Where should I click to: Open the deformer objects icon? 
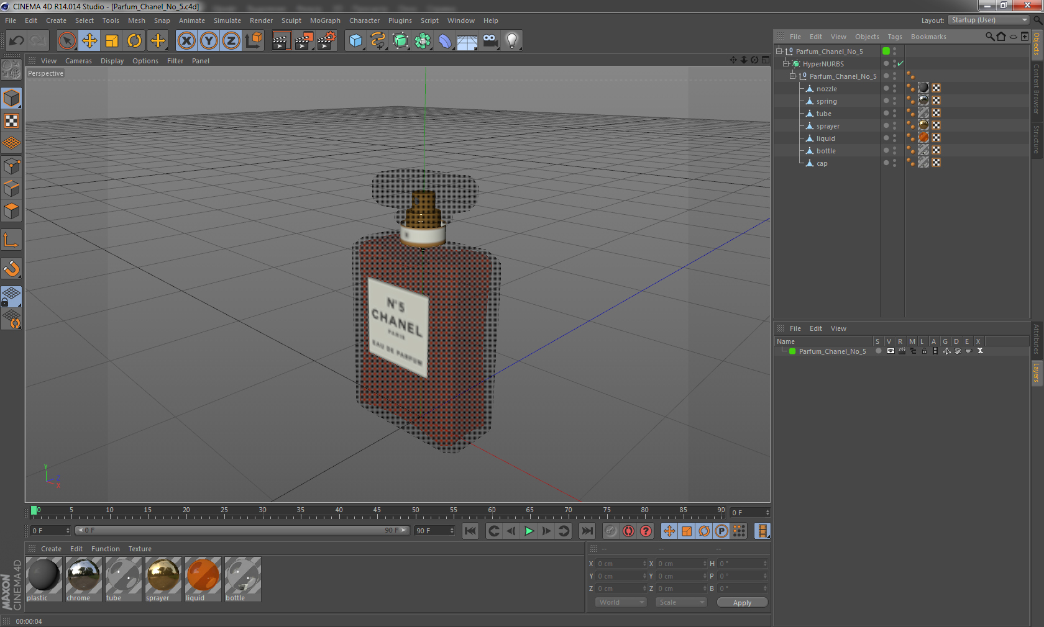(x=445, y=41)
